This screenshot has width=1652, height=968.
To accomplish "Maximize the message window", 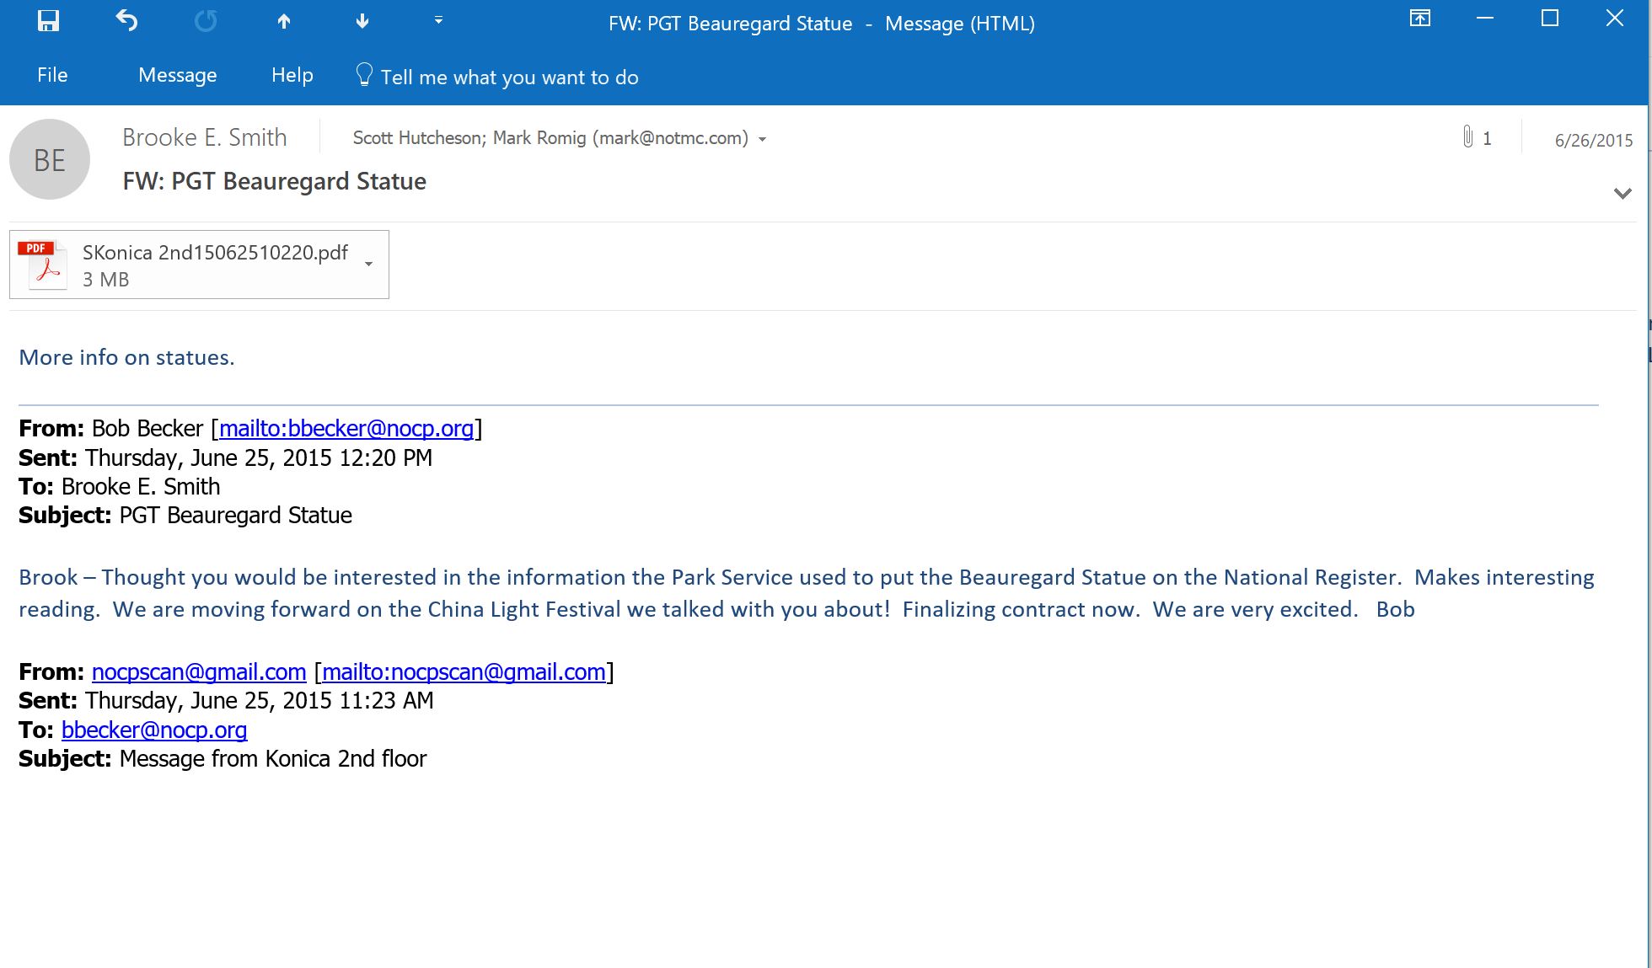I will [1549, 19].
